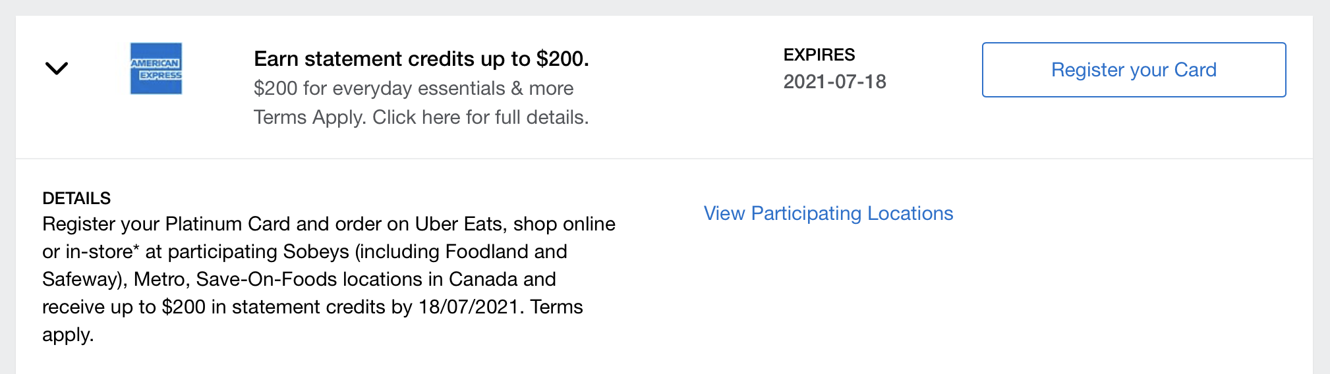1330x374 pixels.
Task: Click 'Terms Apply. Click here for full details'
Action: point(421,117)
